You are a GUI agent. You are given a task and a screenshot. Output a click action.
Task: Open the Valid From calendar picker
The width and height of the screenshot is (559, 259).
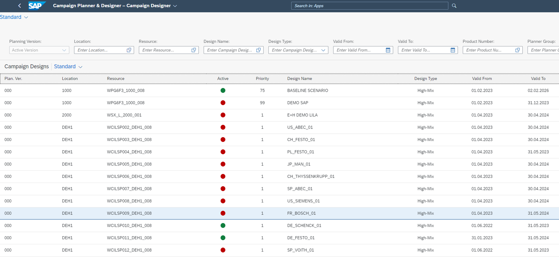(388, 50)
